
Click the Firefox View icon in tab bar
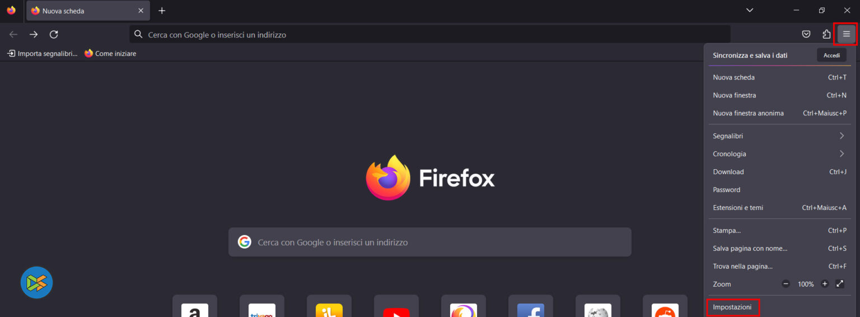point(11,10)
